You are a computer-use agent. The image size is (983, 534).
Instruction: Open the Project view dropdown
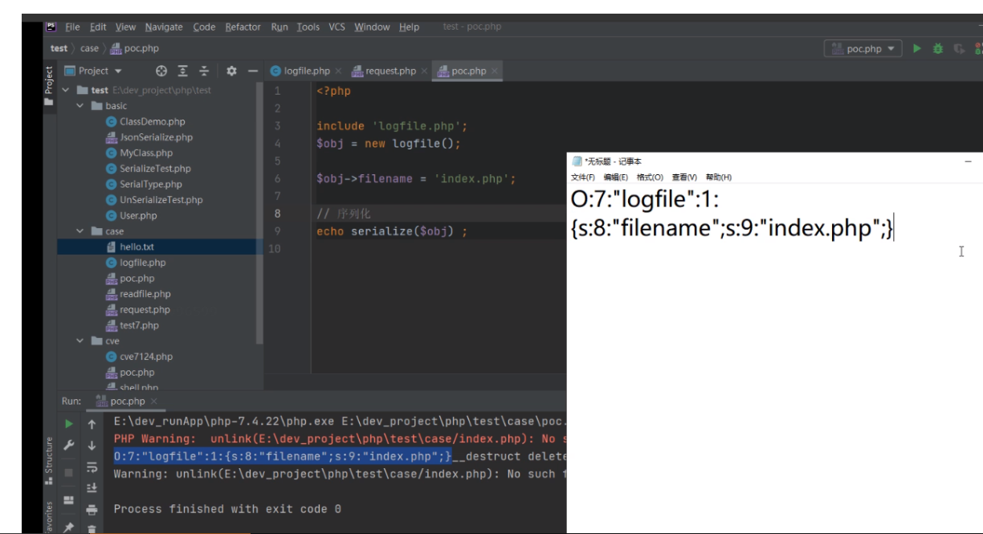[x=100, y=71]
